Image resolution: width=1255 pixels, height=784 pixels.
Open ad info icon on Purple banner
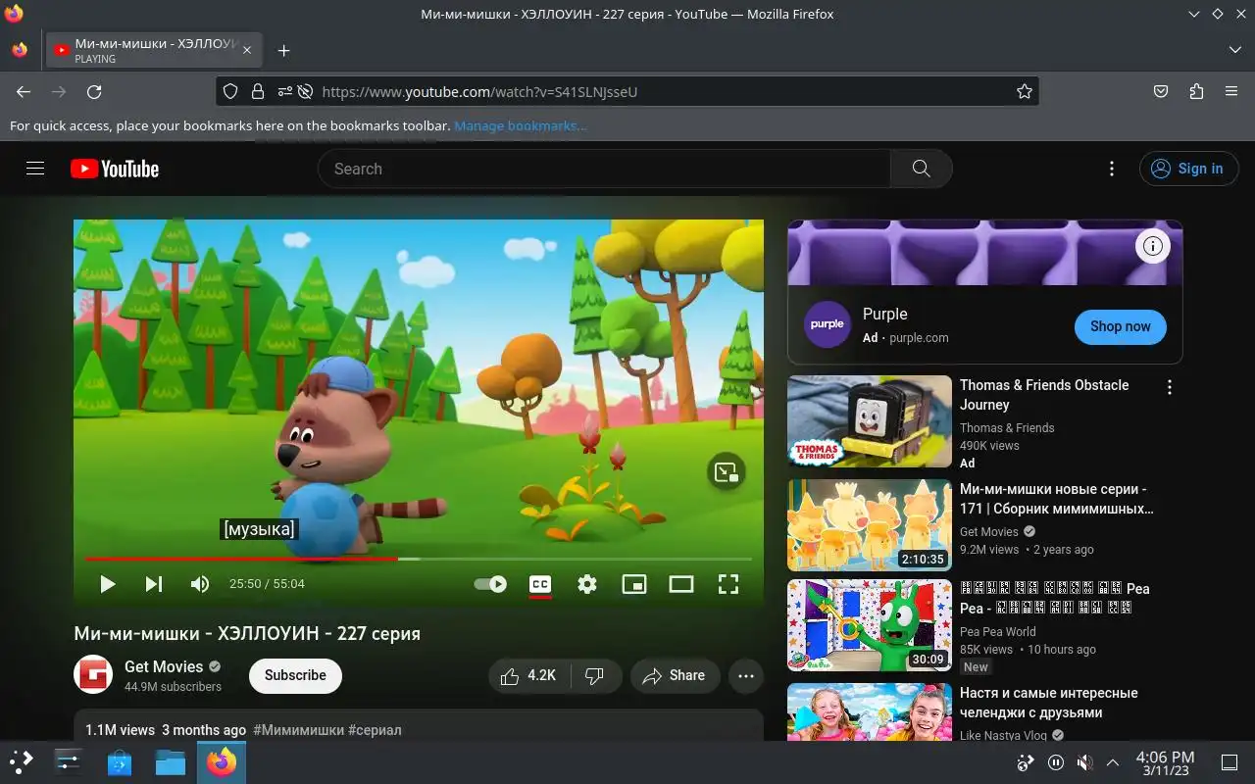click(x=1153, y=246)
